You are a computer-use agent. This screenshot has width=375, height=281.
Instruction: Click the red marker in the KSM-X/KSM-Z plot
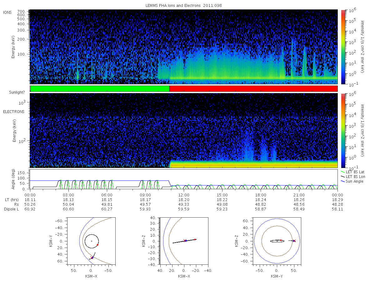195,239
